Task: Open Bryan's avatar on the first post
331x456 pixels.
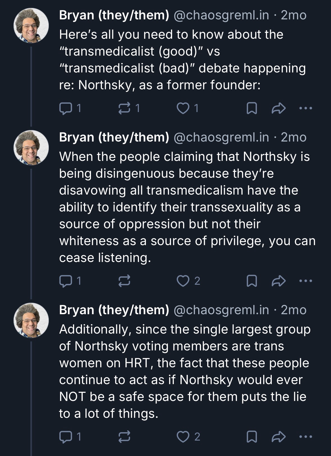Action: 31,26
